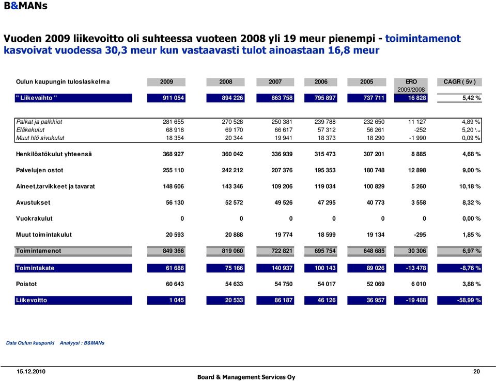Click the -58,99 % CAGR value
Viewport: 496px width, 381px height.
coord(459,300)
